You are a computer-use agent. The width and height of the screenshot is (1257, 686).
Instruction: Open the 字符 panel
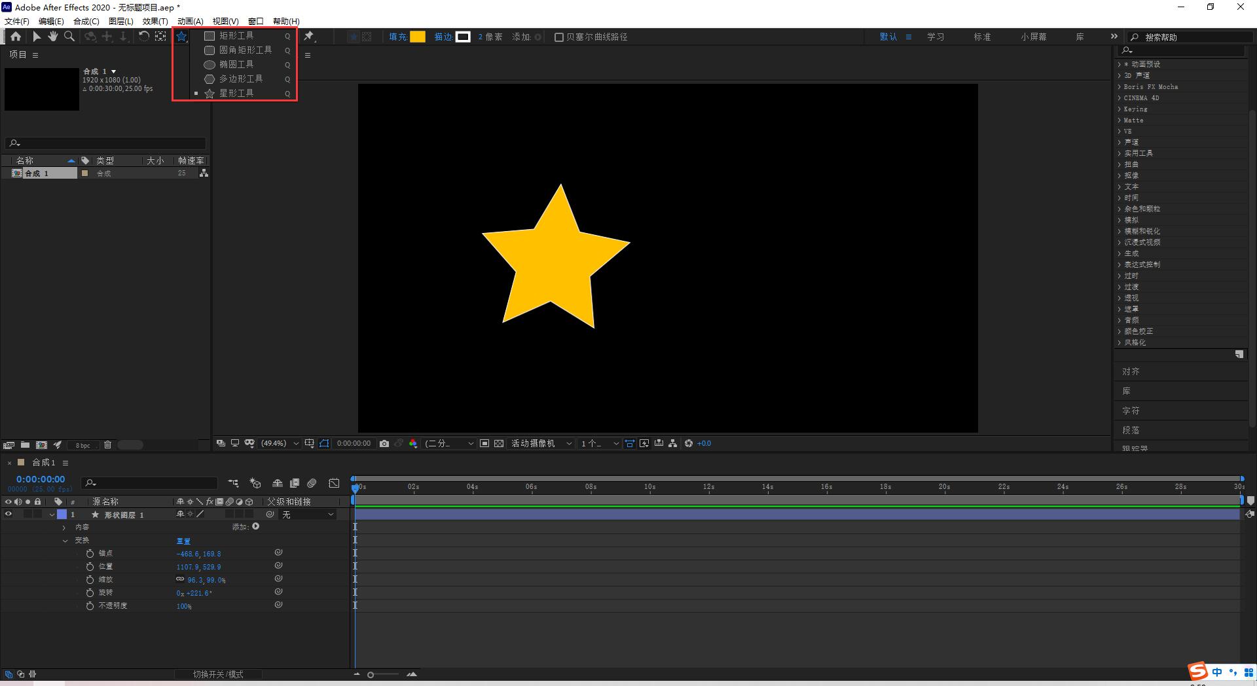1131,410
